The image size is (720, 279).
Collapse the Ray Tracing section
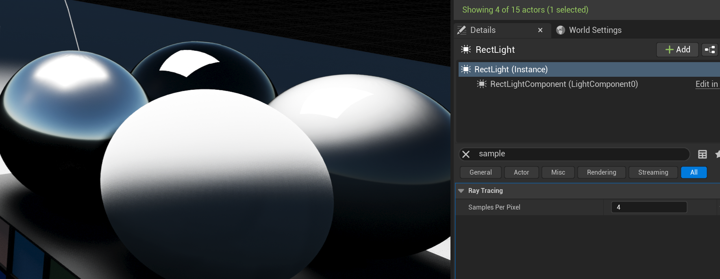coord(461,191)
